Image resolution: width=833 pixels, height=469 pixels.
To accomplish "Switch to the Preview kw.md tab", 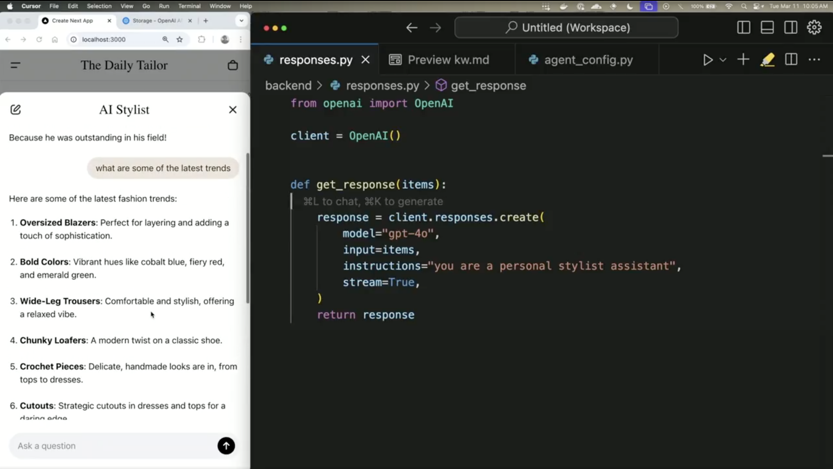I will click(x=447, y=59).
